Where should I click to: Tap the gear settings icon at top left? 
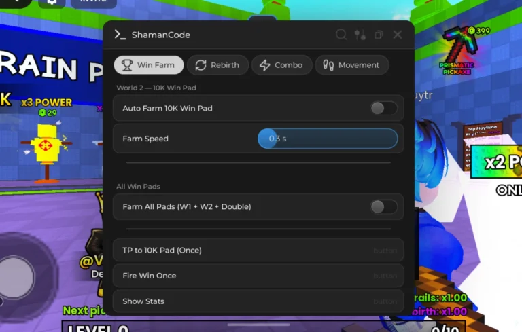(x=52, y=3)
